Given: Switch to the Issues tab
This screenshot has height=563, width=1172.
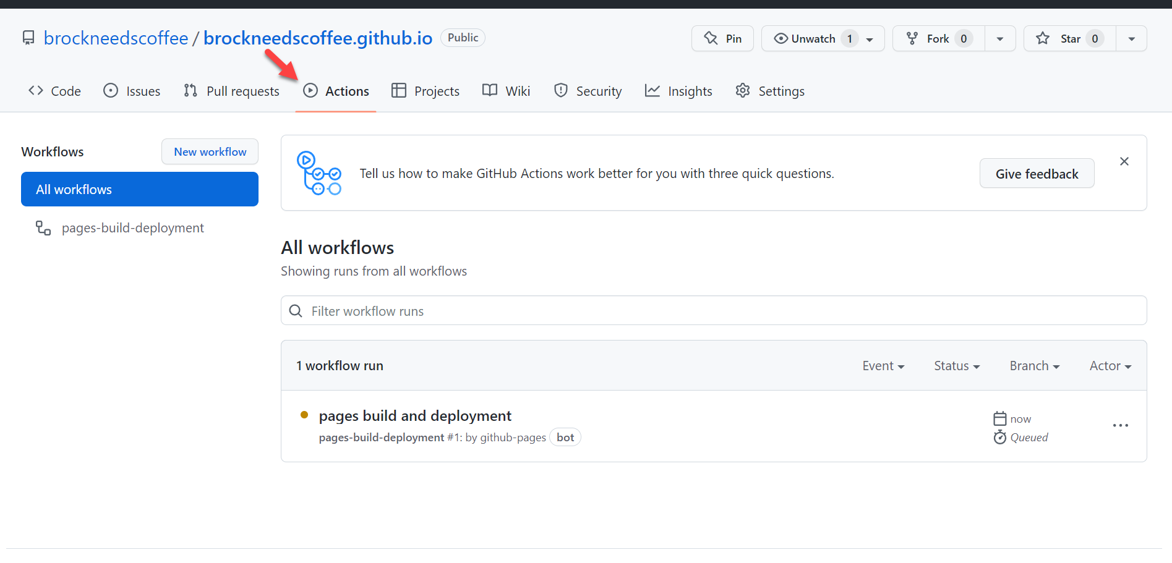Looking at the screenshot, I should pyautogui.click(x=132, y=91).
